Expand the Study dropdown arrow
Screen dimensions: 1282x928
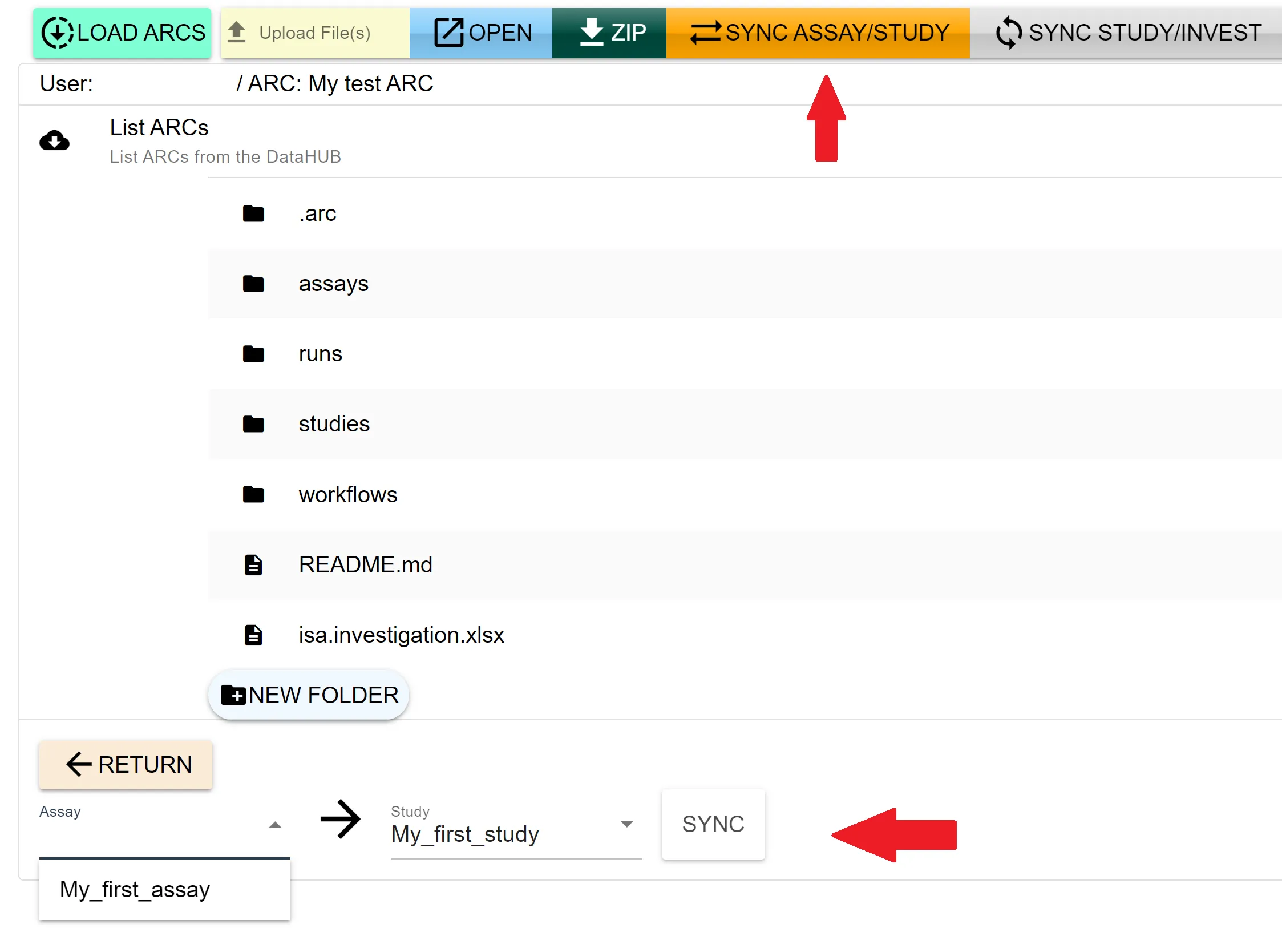pos(626,824)
